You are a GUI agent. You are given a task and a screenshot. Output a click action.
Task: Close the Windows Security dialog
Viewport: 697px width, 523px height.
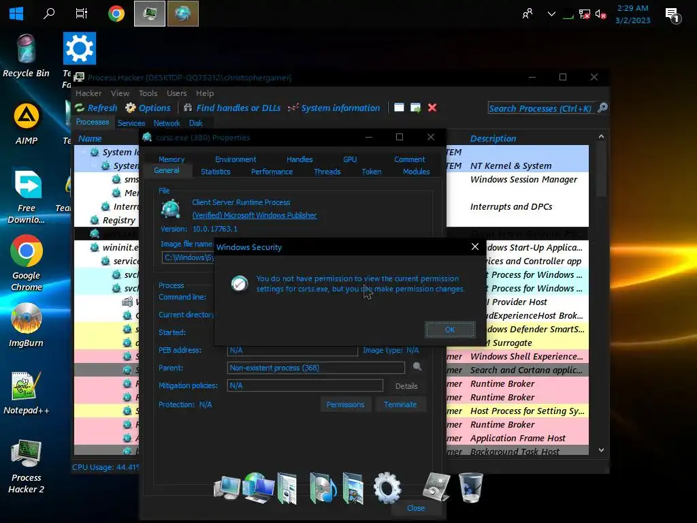tap(474, 247)
